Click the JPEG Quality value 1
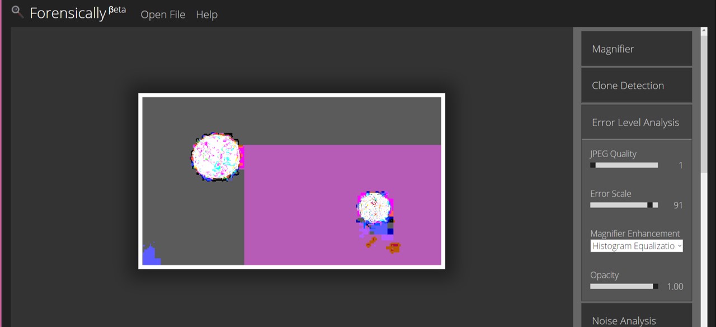This screenshot has height=327, width=716. [680, 165]
